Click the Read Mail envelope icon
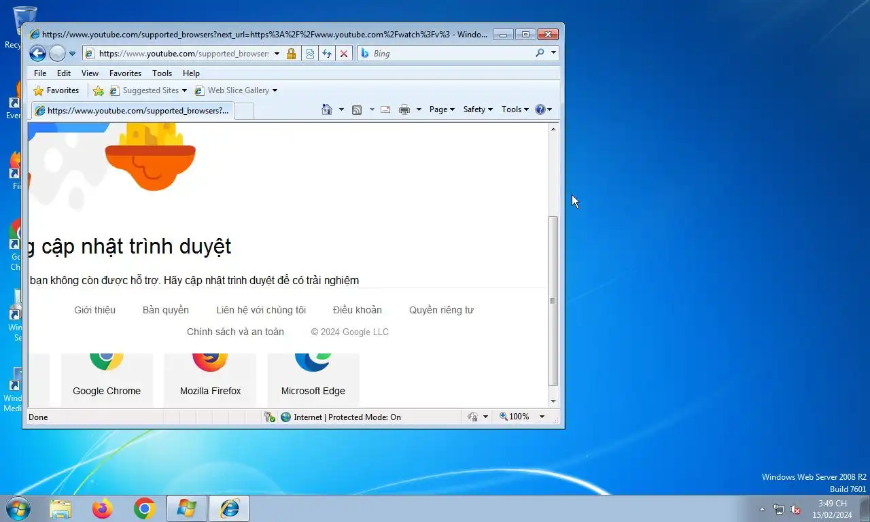 385,109
